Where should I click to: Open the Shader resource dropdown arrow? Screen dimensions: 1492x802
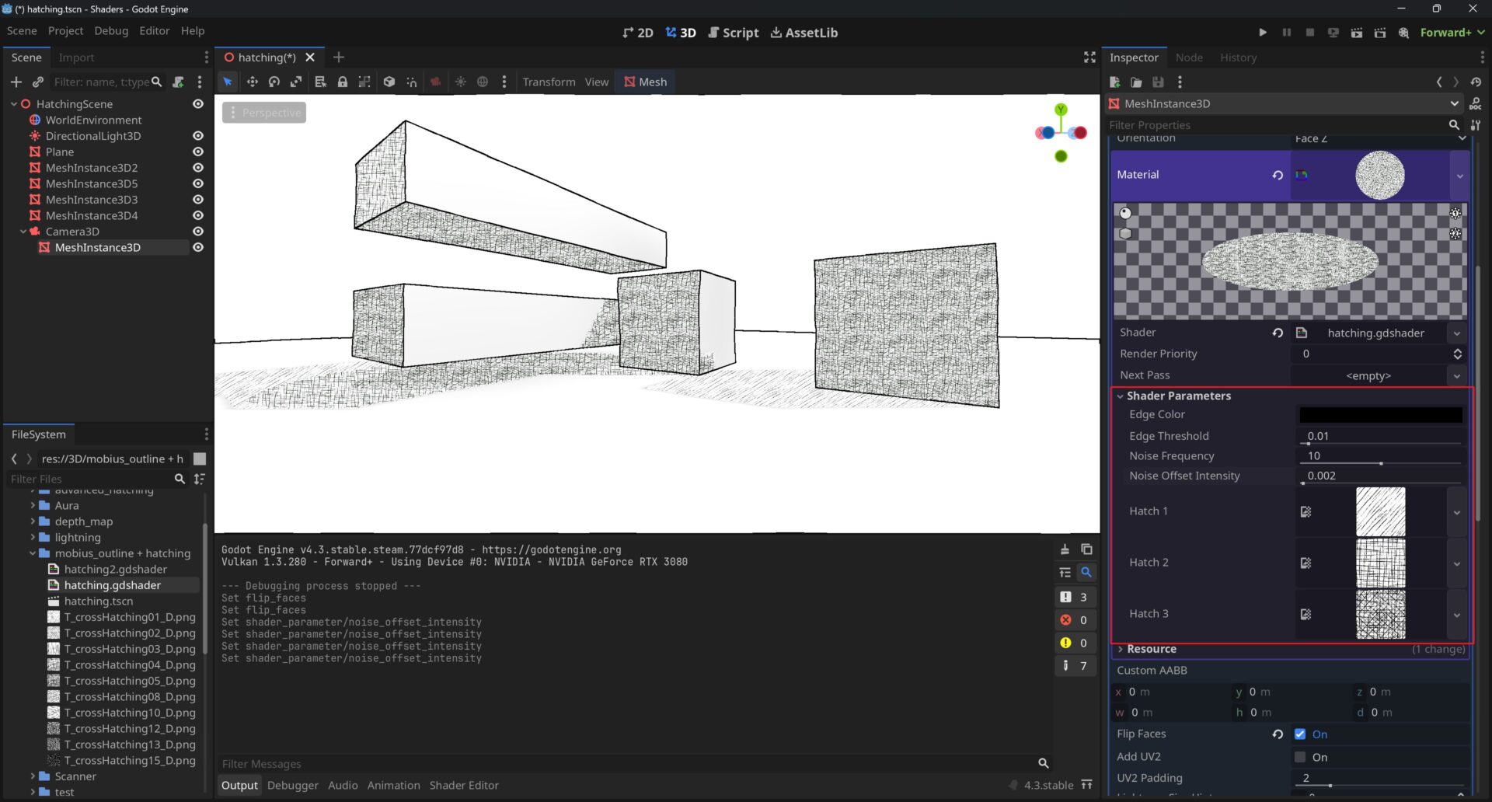1457,333
